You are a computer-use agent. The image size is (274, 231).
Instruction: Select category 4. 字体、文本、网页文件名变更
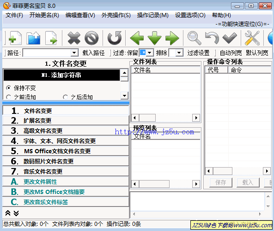pyautogui.click(x=66, y=141)
